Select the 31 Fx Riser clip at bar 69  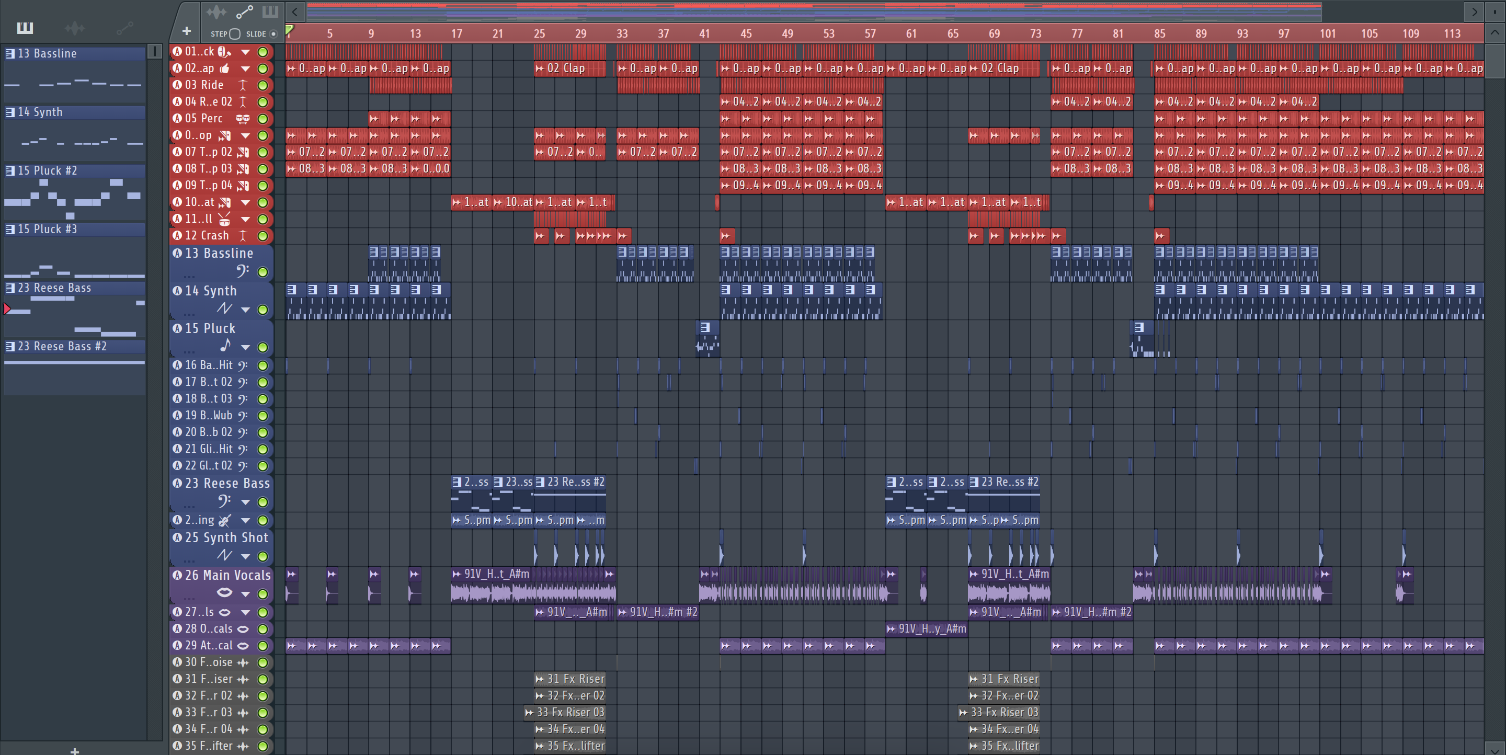coord(1004,679)
